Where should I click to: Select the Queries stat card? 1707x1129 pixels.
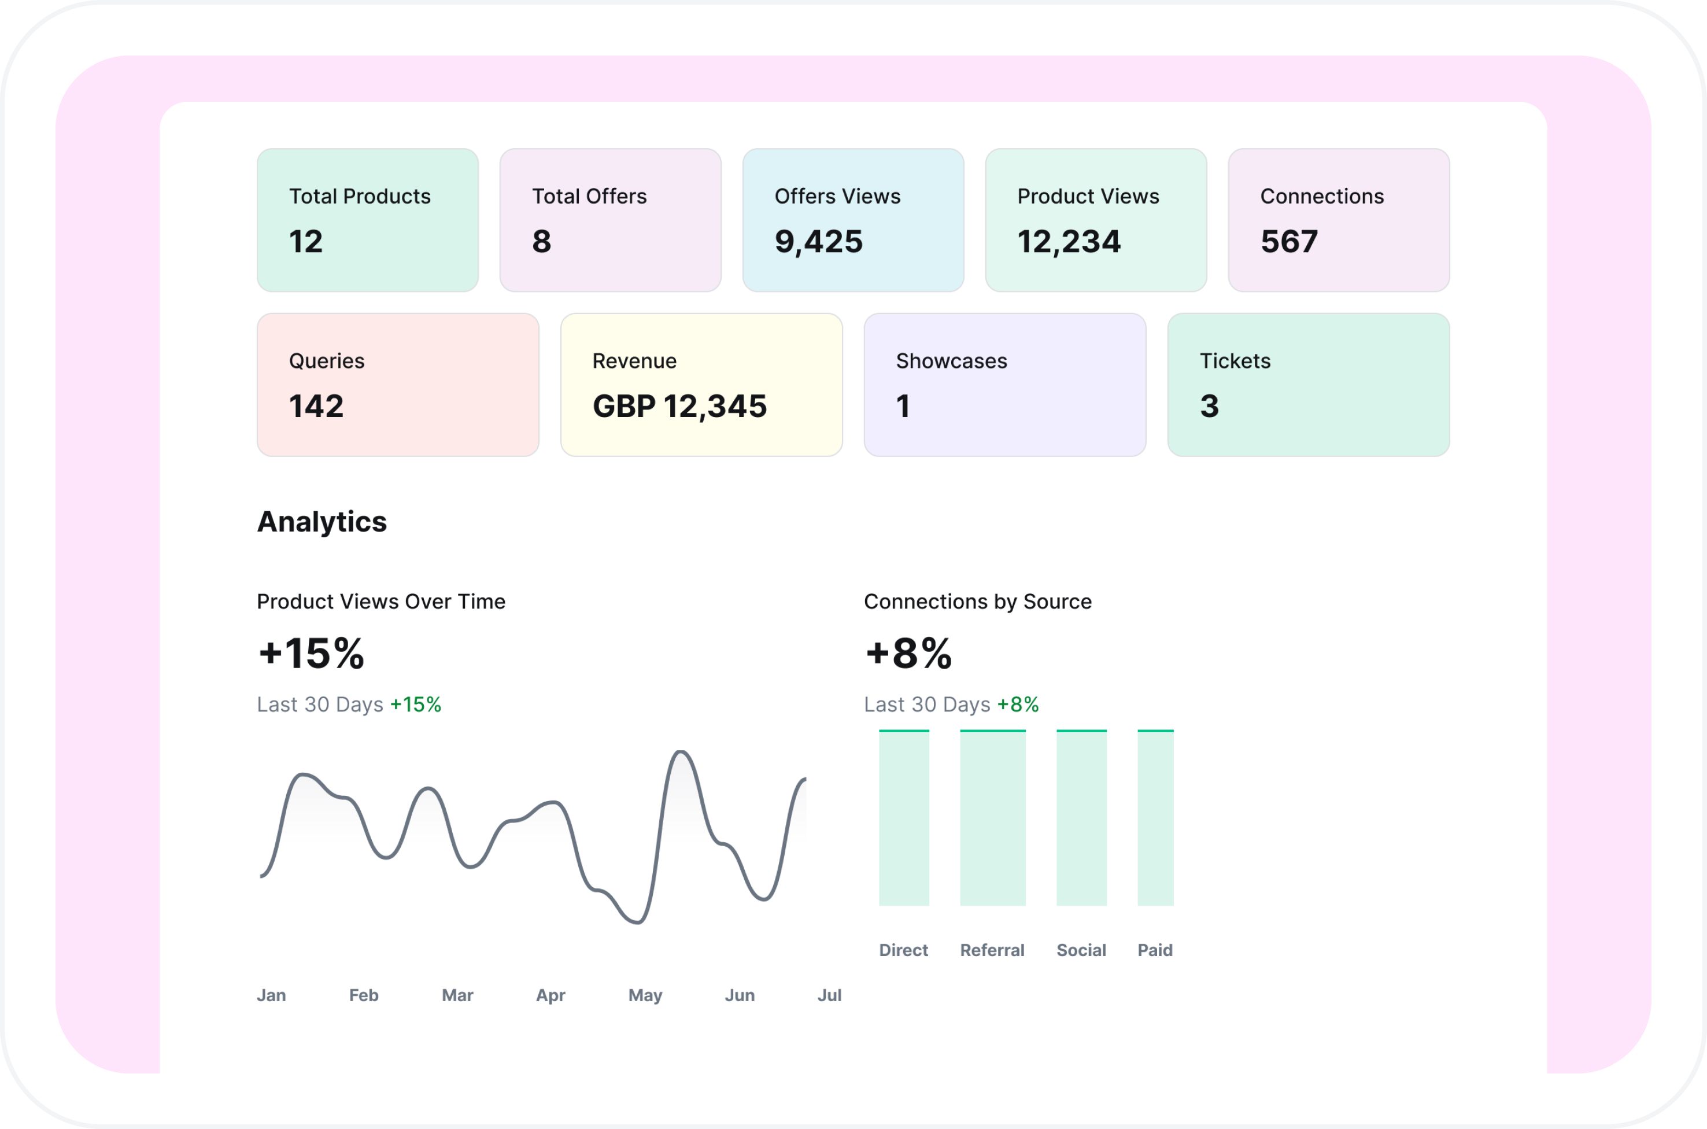pyautogui.click(x=397, y=384)
